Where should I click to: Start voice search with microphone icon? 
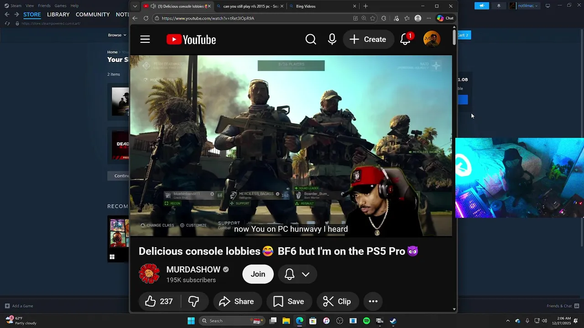(x=332, y=40)
